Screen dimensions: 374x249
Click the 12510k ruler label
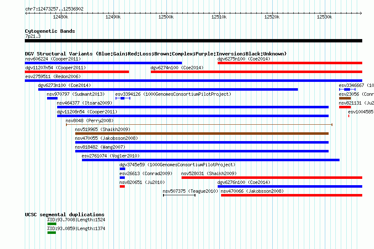pos(219,17)
